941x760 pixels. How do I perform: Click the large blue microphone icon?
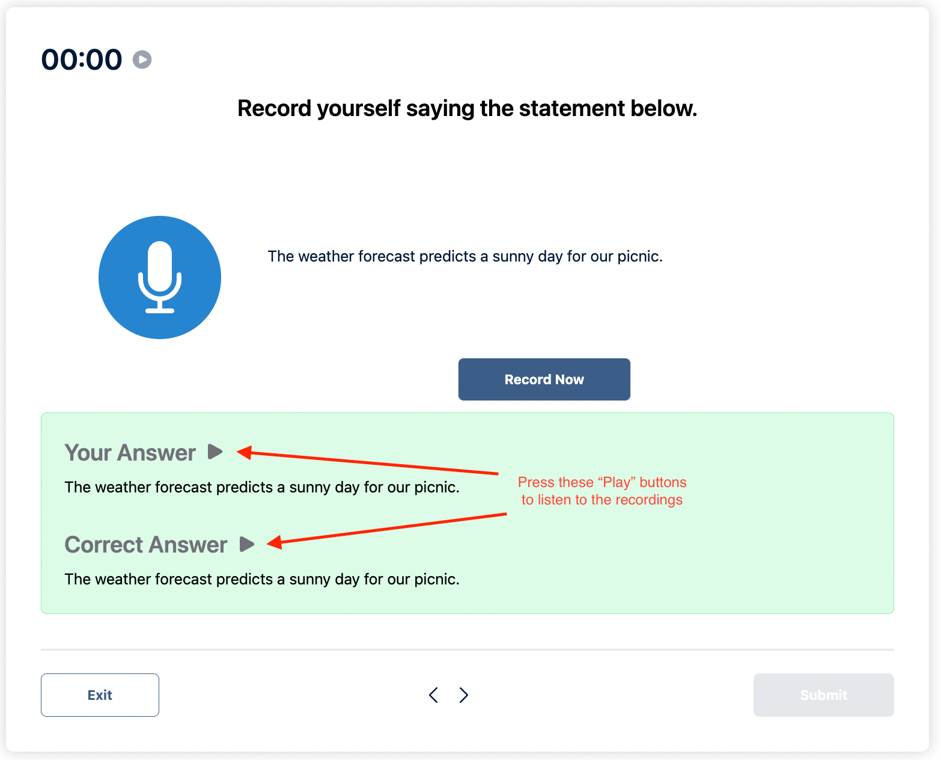point(160,277)
